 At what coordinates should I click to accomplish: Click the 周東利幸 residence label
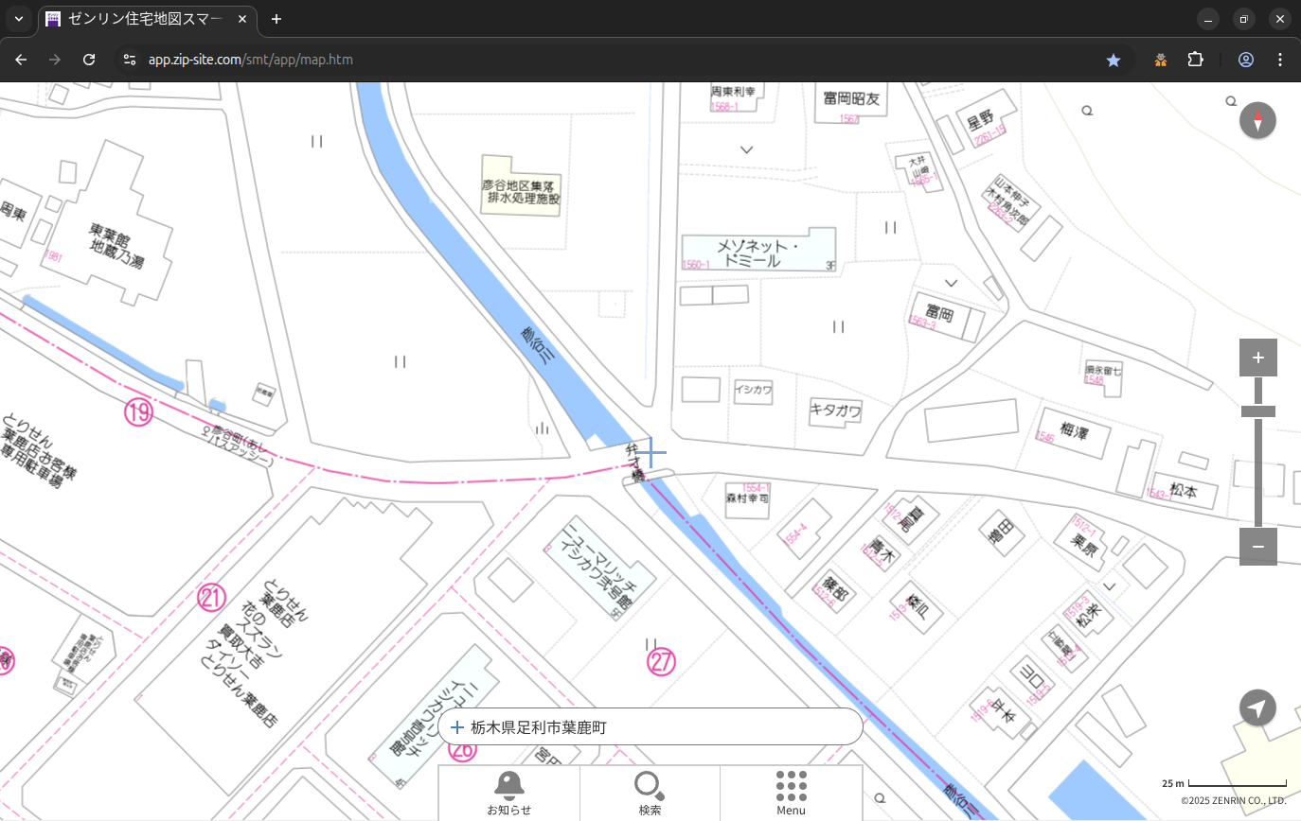click(x=734, y=92)
